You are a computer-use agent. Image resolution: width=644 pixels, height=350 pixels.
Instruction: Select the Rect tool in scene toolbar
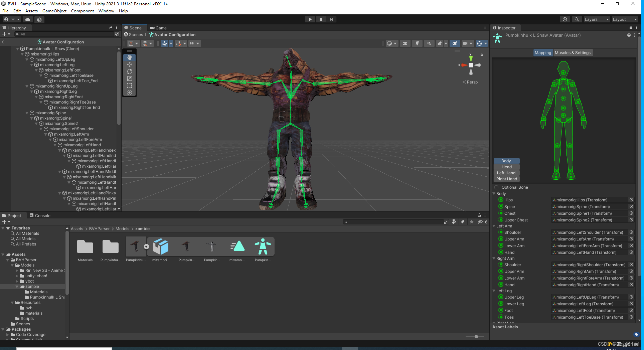click(x=130, y=85)
